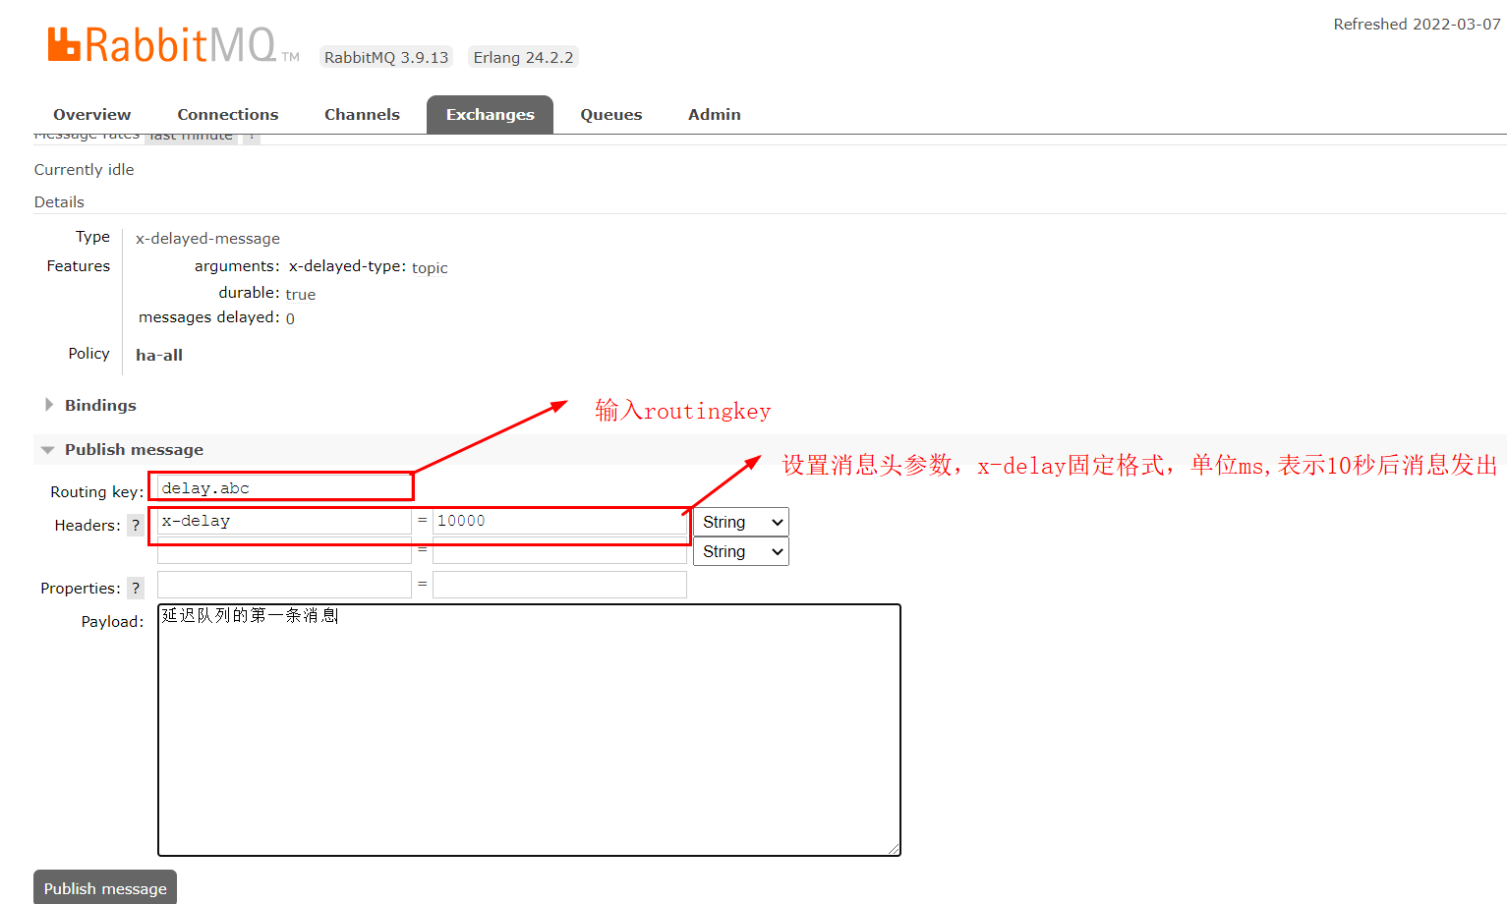Open the Queues tab
1507x904 pixels.
610,115
